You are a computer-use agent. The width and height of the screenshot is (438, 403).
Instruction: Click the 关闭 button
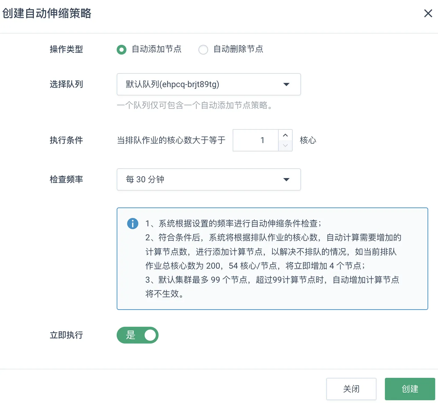click(x=351, y=389)
